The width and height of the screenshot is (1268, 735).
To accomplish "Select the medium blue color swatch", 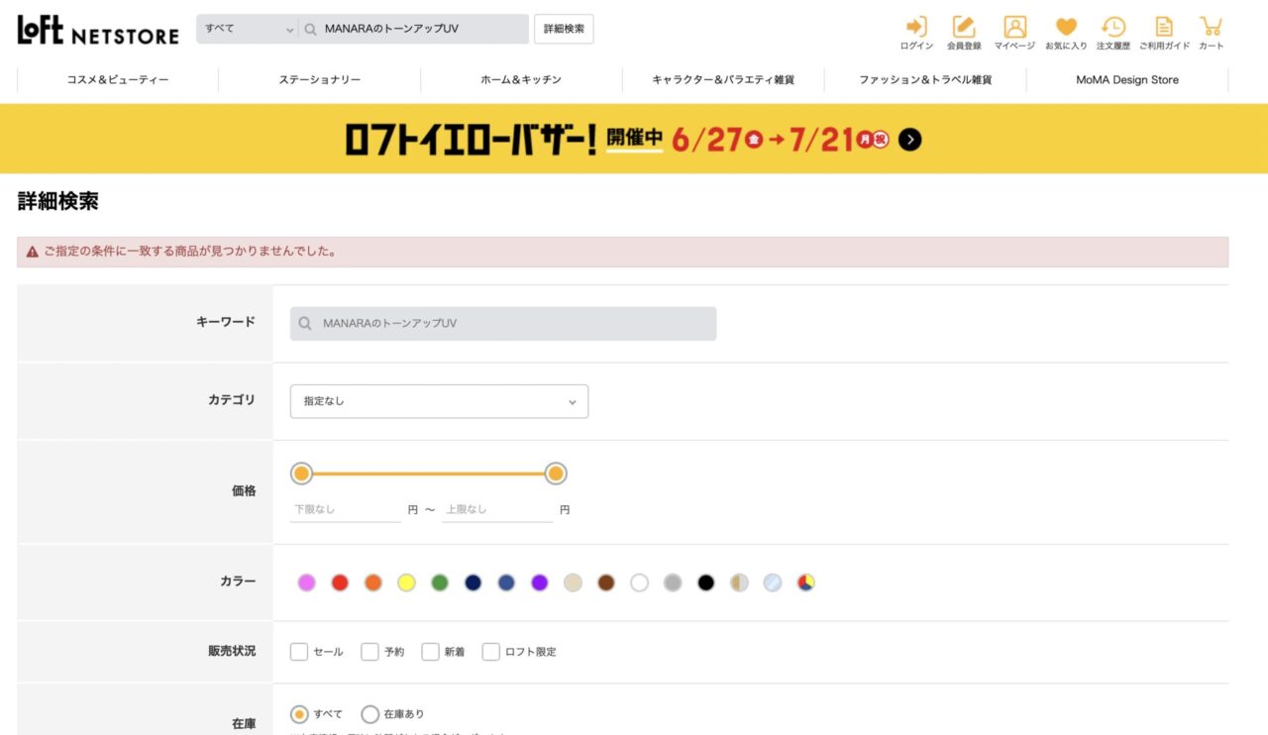I will (x=506, y=583).
